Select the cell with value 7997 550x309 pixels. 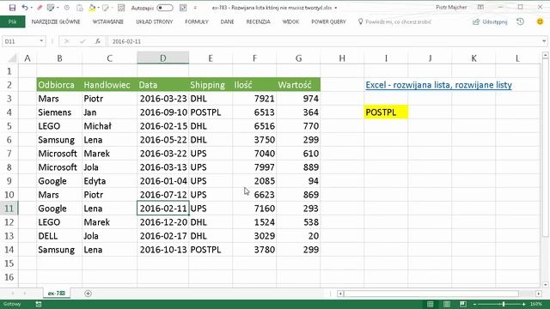coord(254,167)
